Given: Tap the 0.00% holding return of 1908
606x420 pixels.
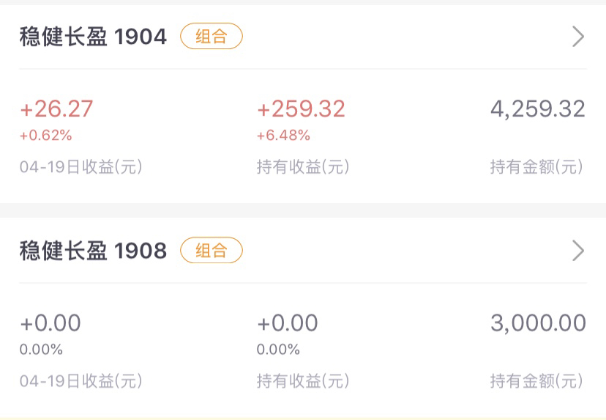Looking at the screenshot, I should coord(278,349).
